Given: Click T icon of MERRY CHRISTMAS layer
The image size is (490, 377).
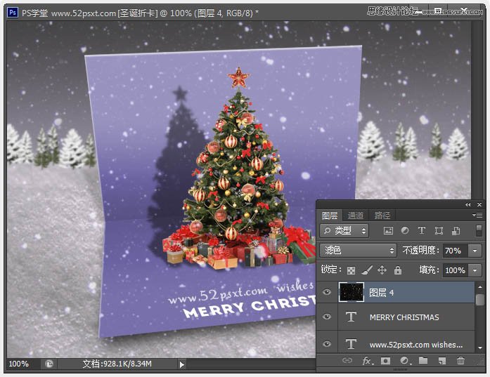Looking at the screenshot, I should [351, 317].
